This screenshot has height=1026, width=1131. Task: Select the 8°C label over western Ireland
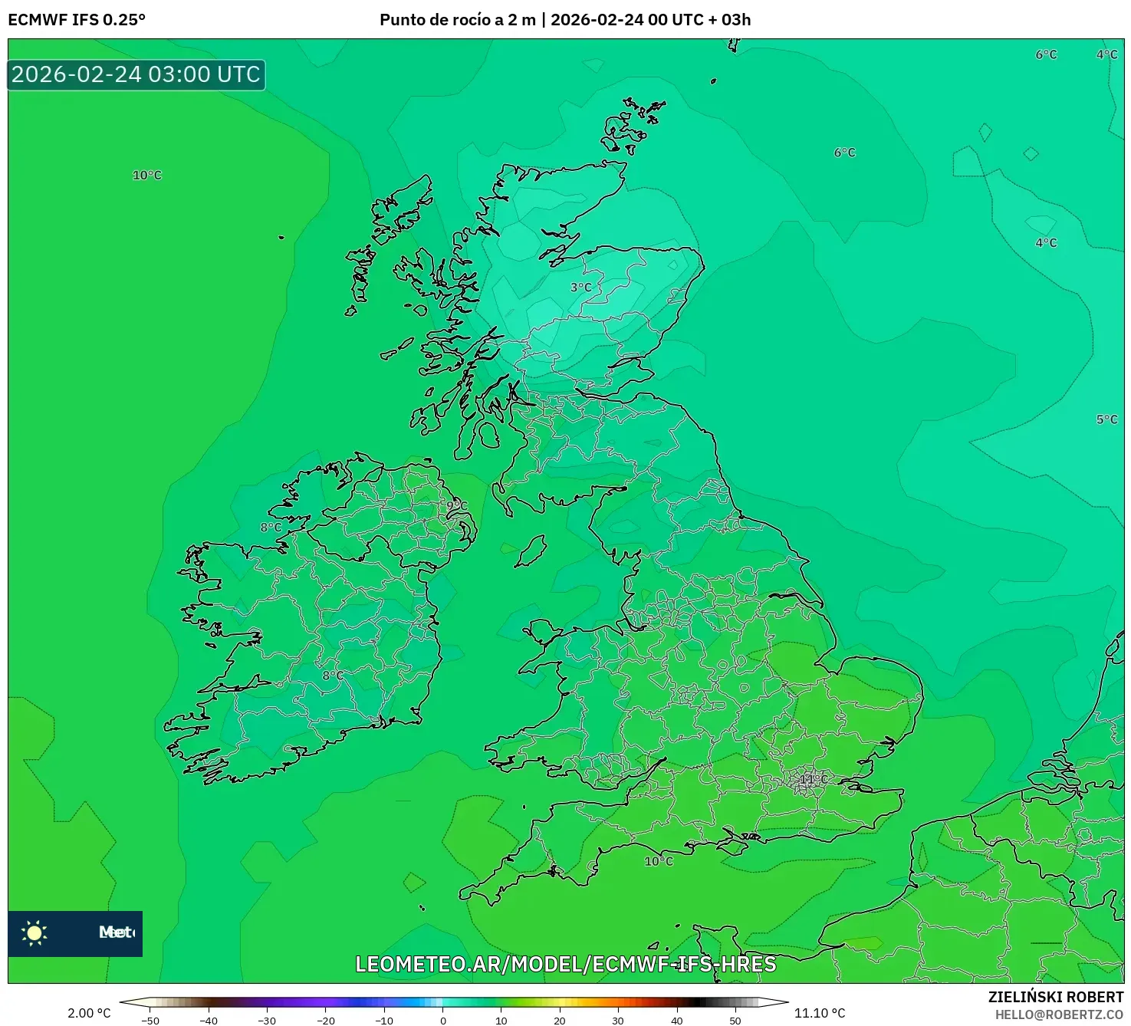tap(271, 527)
